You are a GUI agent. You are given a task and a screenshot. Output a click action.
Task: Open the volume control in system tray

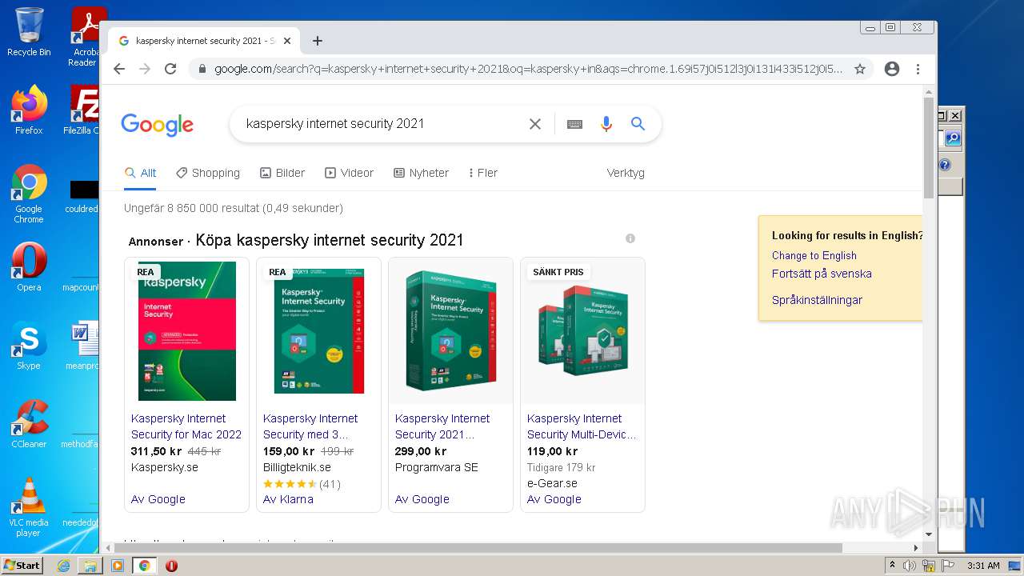[x=910, y=566]
